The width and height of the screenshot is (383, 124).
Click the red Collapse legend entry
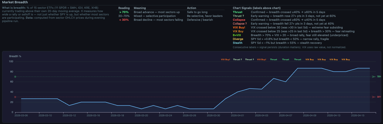(239, 20)
